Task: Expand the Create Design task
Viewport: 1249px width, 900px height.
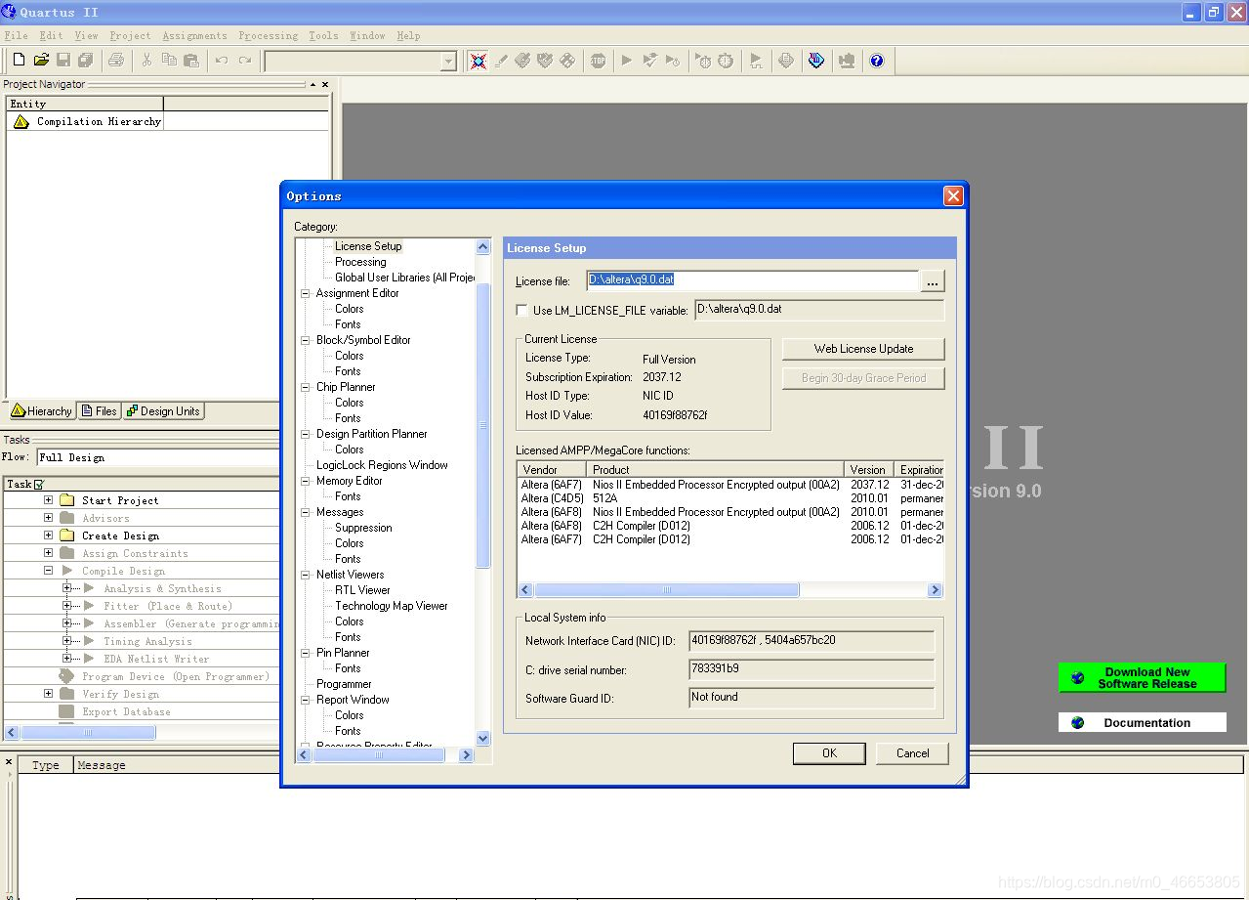Action: click(x=48, y=536)
